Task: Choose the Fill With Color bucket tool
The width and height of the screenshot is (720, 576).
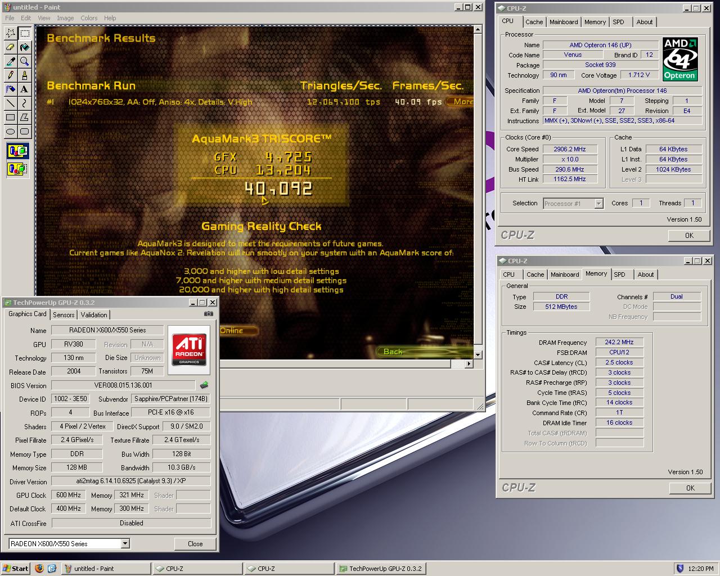Action: (x=25, y=47)
